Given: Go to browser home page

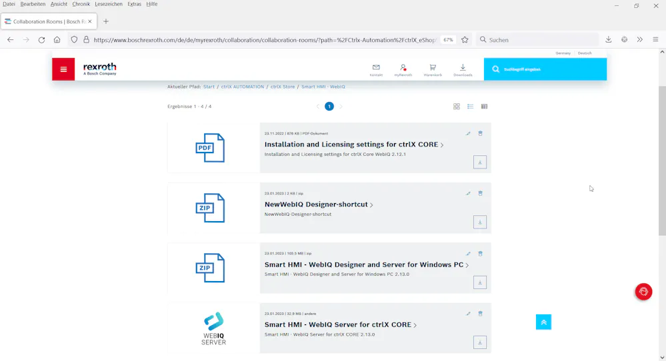Looking at the screenshot, I should tap(57, 40).
